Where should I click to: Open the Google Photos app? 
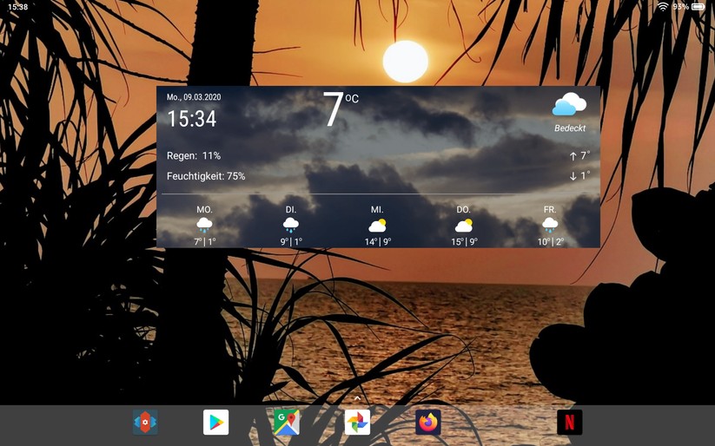click(x=357, y=423)
